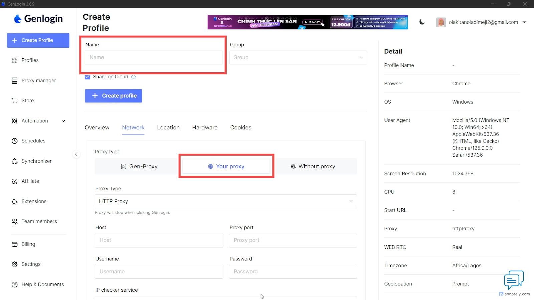This screenshot has height=300, width=534.
Task: Toggle dark mode moon icon
Action: click(422, 22)
